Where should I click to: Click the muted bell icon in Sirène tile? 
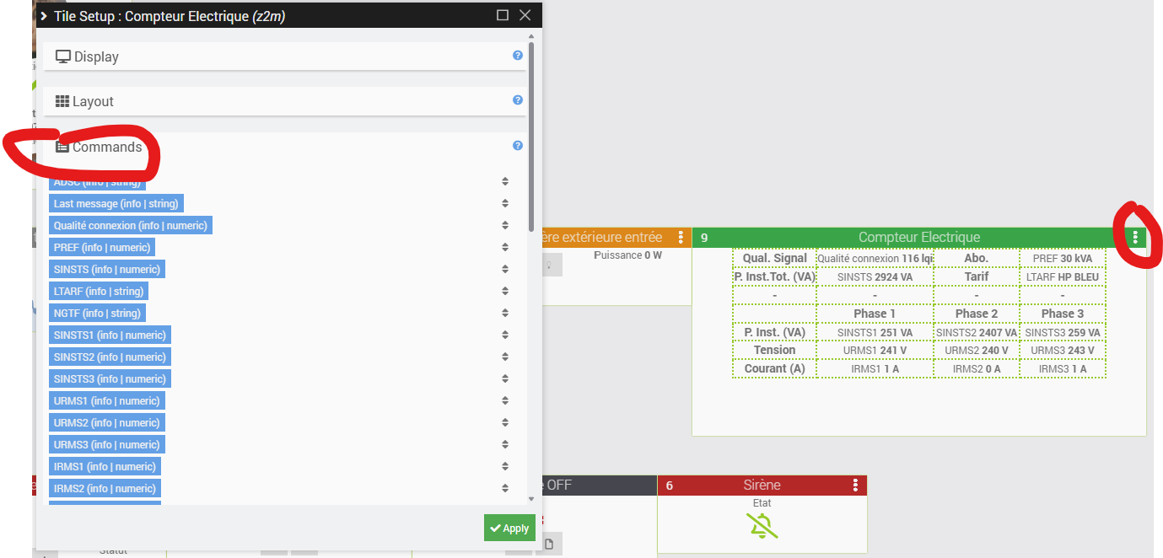[762, 526]
